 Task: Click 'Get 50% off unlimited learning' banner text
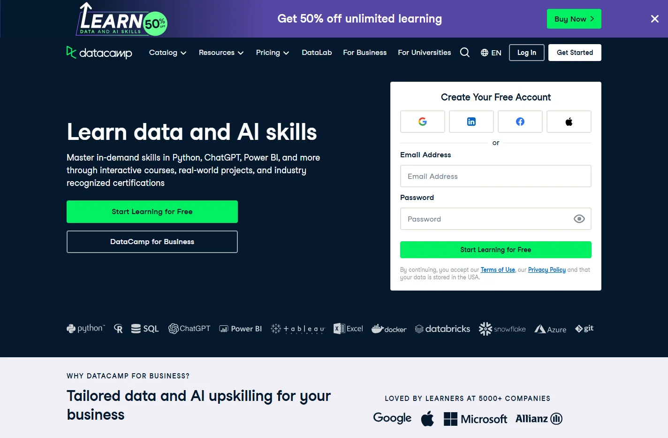[360, 19]
